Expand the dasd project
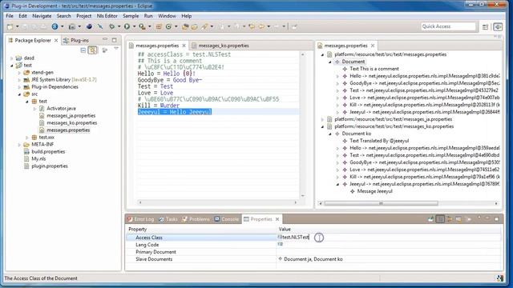Viewport: 513px width, 288px height. point(12,58)
